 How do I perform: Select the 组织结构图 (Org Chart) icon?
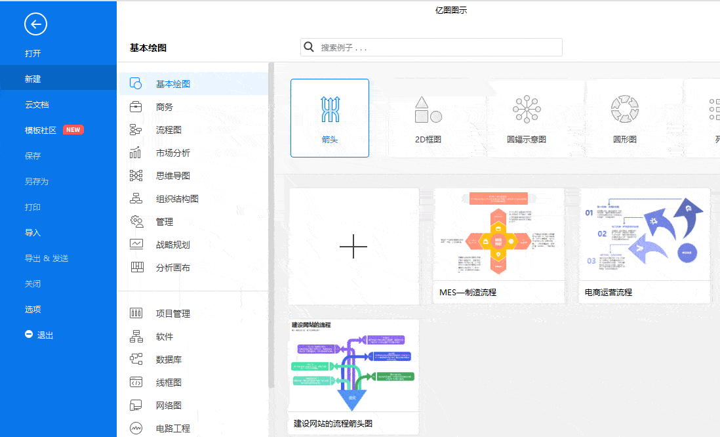[x=136, y=198]
